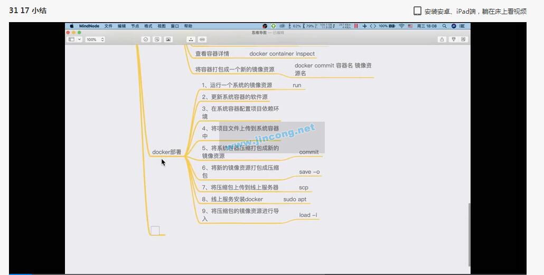The height and width of the screenshot is (275, 544).
Task: Open the 格式 menu
Action: click(x=148, y=26)
